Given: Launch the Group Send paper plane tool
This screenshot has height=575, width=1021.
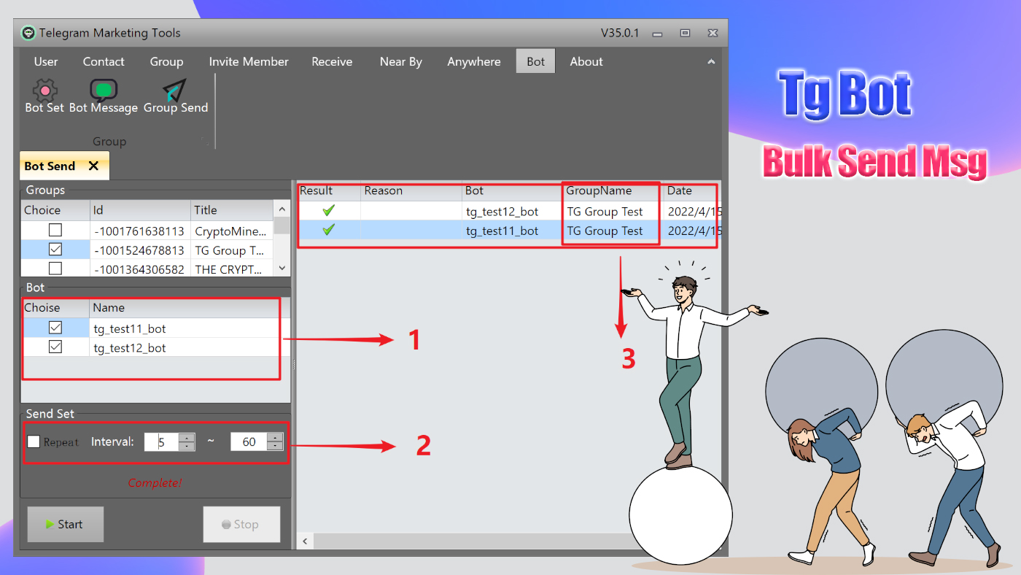Looking at the screenshot, I should (176, 97).
